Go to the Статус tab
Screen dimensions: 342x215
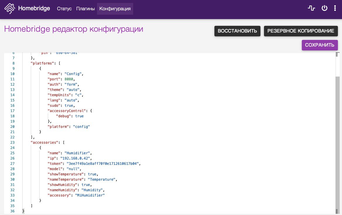pos(64,9)
